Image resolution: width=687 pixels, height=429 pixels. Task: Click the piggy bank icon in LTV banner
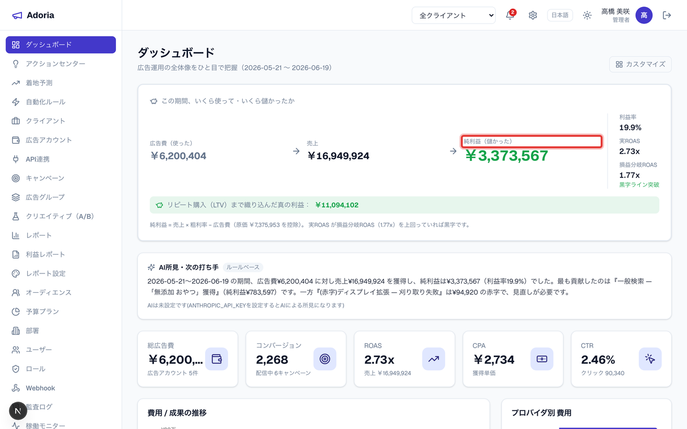tap(159, 205)
